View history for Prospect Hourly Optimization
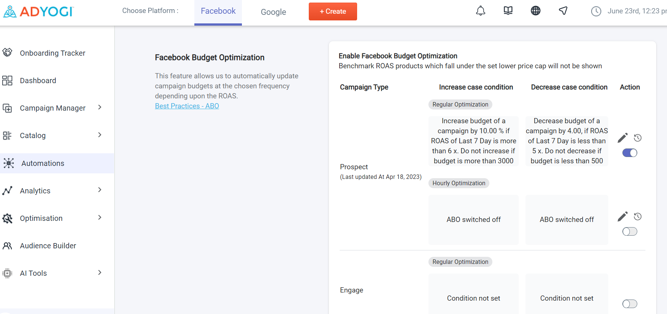The width and height of the screenshot is (667, 314). point(638,216)
